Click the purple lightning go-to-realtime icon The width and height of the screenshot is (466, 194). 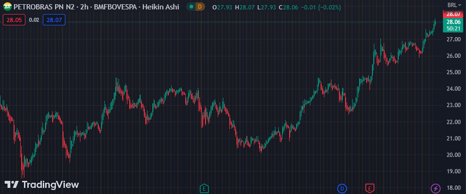[436, 188]
